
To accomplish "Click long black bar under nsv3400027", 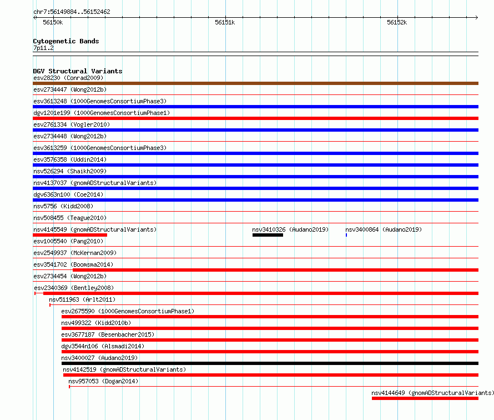I will point(270,363).
